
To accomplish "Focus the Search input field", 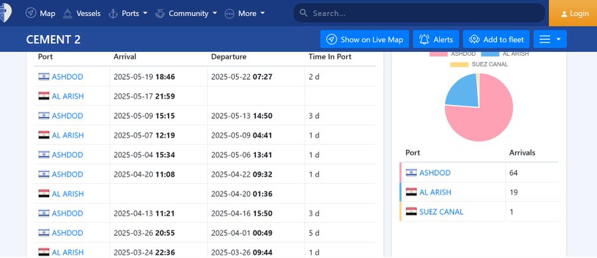I will pyautogui.click(x=419, y=13).
